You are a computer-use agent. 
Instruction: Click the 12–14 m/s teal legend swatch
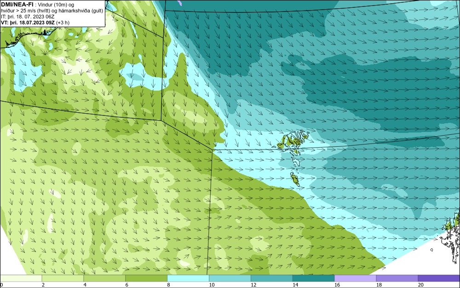(272, 278)
